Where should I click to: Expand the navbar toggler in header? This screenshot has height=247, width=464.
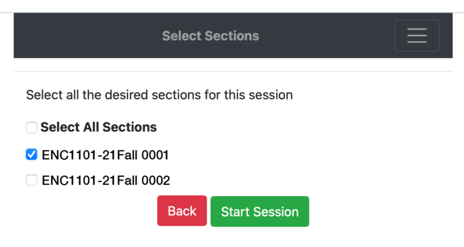[416, 36]
